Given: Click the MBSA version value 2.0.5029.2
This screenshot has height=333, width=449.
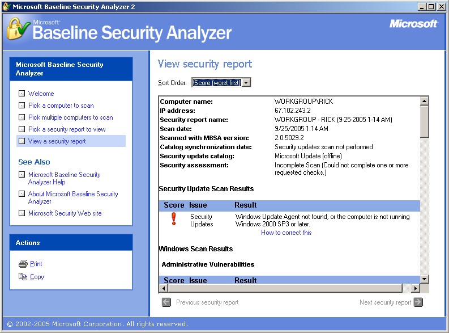Looking at the screenshot, I should tap(289, 138).
